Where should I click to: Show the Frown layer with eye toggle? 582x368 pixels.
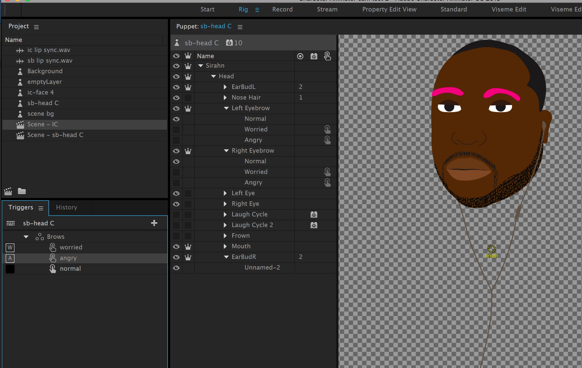(x=176, y=236)
